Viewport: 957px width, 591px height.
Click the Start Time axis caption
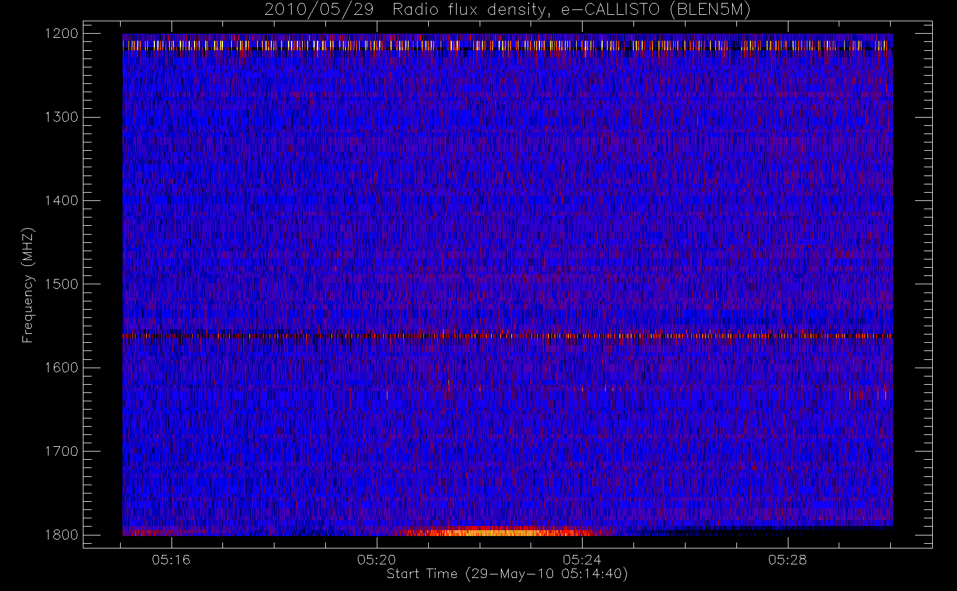coord(507,574)
